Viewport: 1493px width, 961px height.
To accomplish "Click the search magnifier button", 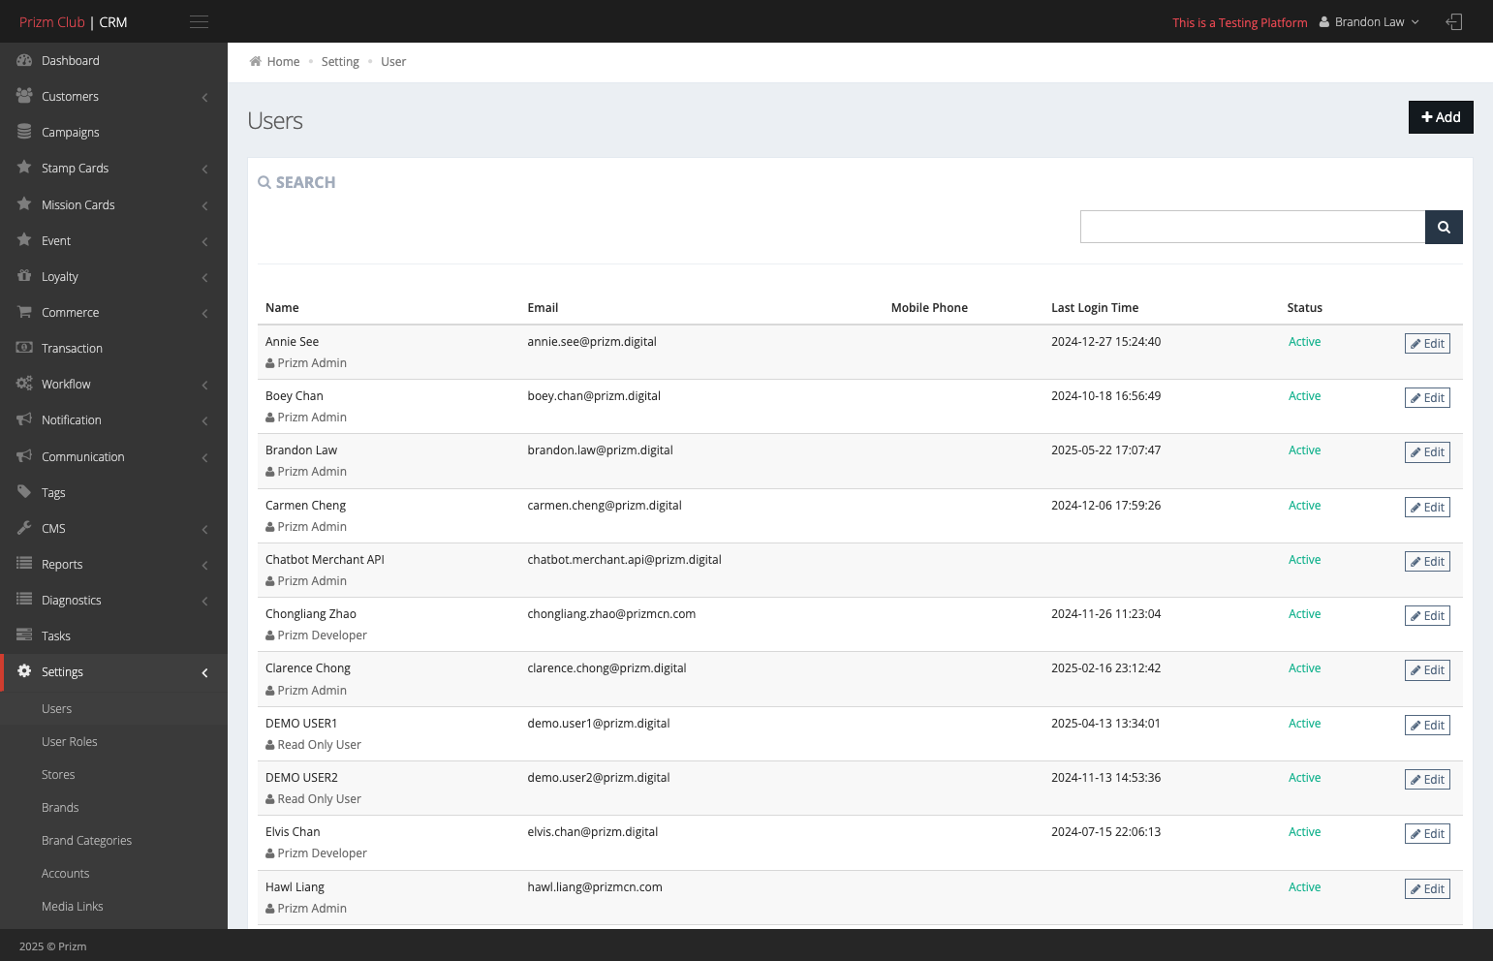I will (x=1444, y=227).
